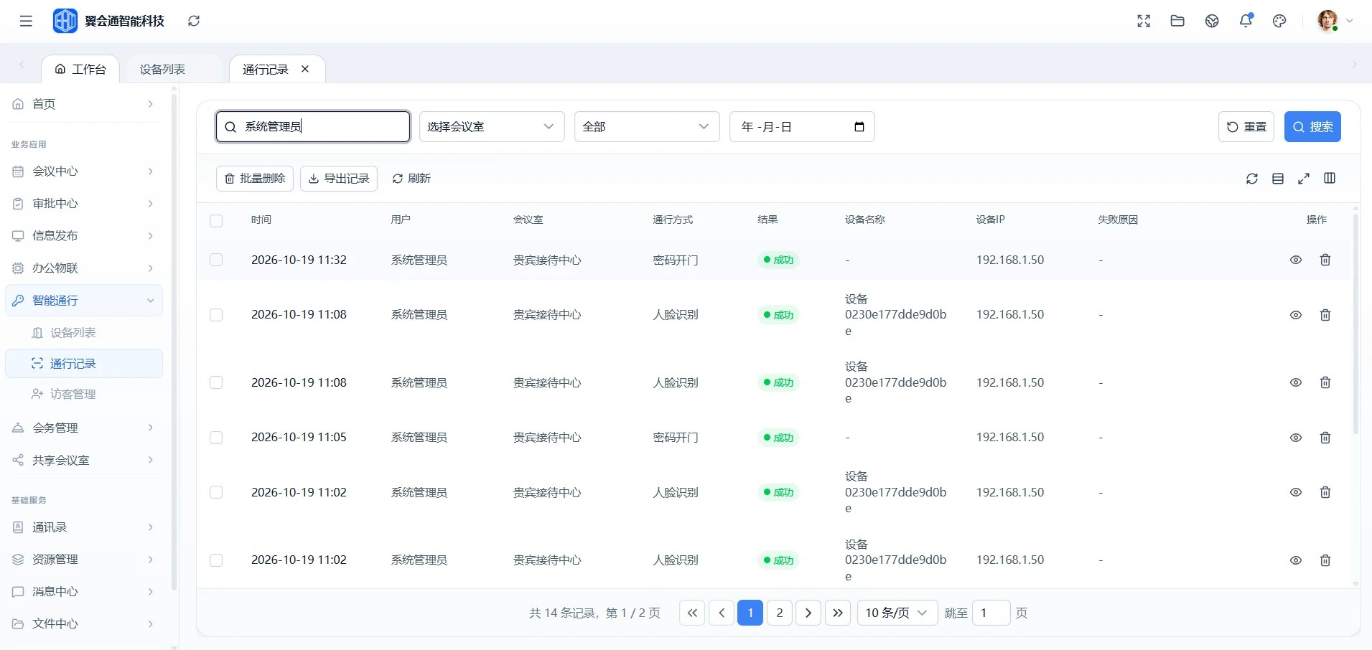Select all records with the header checkbox
The width and height of the screenshot is (1372, 650).
(x=216, y=221)
